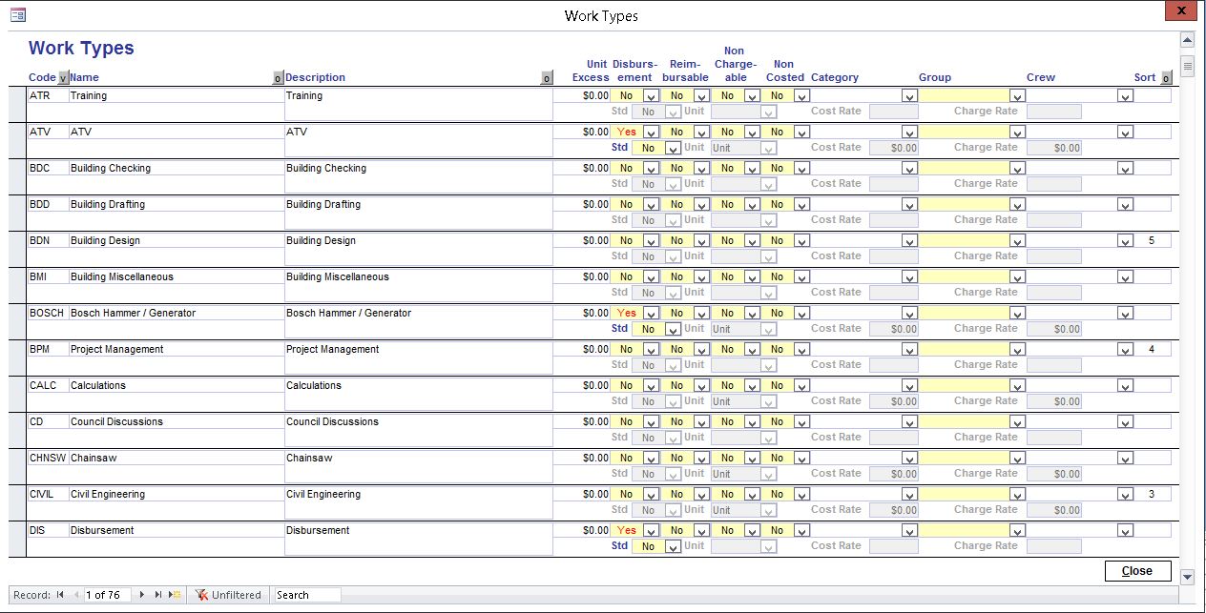
Task: Open Disbursement dropdown for ATV row
Action: [651, 133]
